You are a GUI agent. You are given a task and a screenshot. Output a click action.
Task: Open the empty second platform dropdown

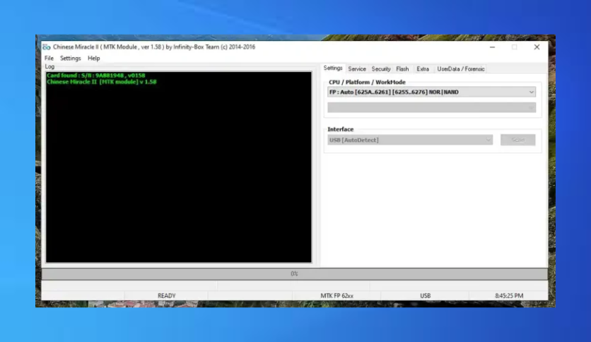pyautogui.click(x=431, y=107)
